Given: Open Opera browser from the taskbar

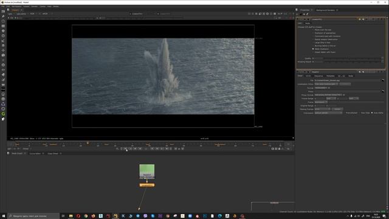Looking at the screenshot, I should 78,216.
